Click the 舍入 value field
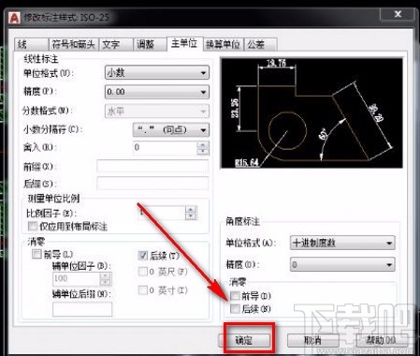Viewport: 420px width, 356px height. (165, 148)
